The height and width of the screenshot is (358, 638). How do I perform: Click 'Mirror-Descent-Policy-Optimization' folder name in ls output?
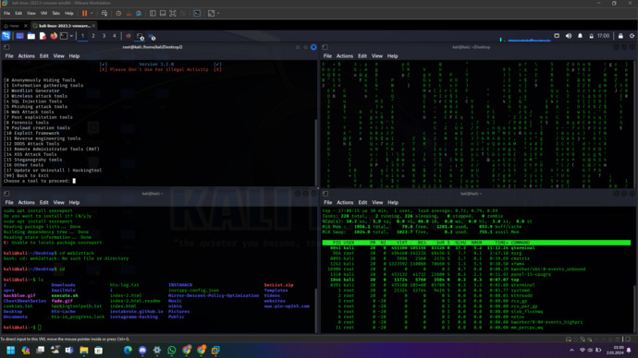214,295
